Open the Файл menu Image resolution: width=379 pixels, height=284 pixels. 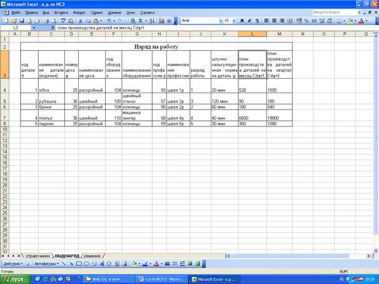pyautogui.click(x=16, y=13)
